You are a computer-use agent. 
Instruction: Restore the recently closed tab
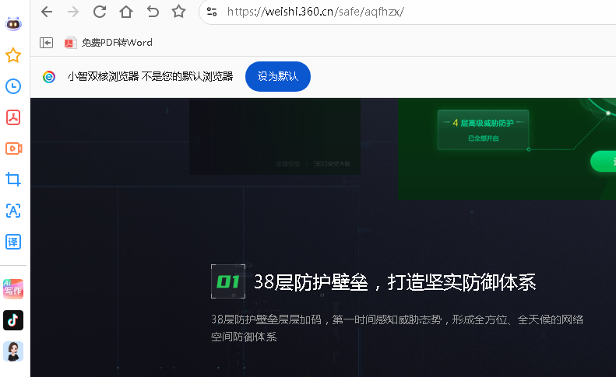[x=153, y=12]
